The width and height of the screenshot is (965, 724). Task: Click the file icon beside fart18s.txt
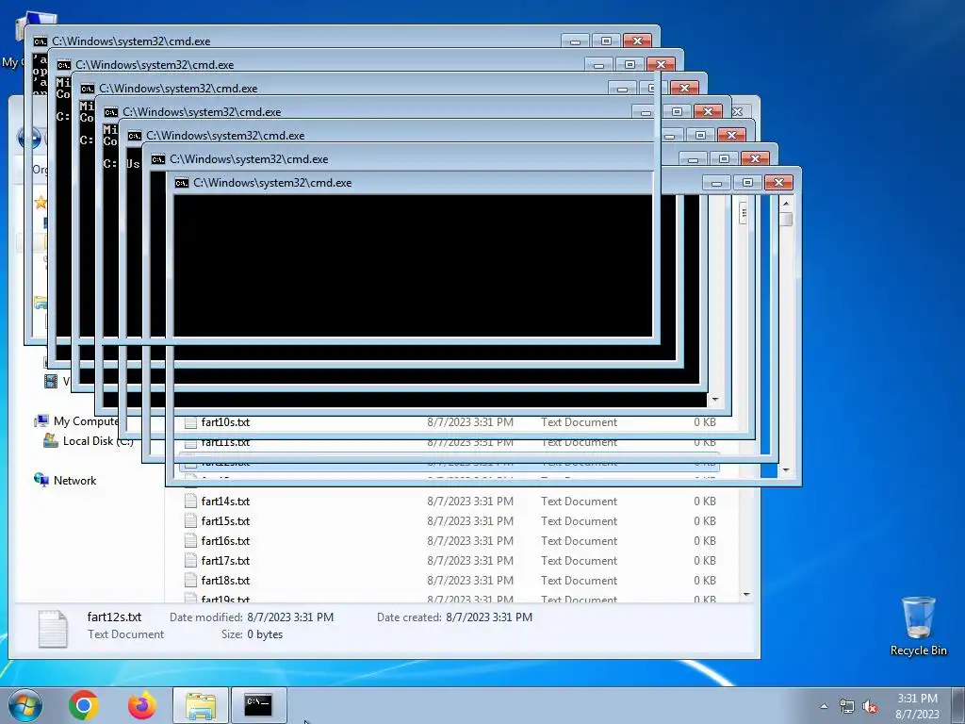coord(190,580)
